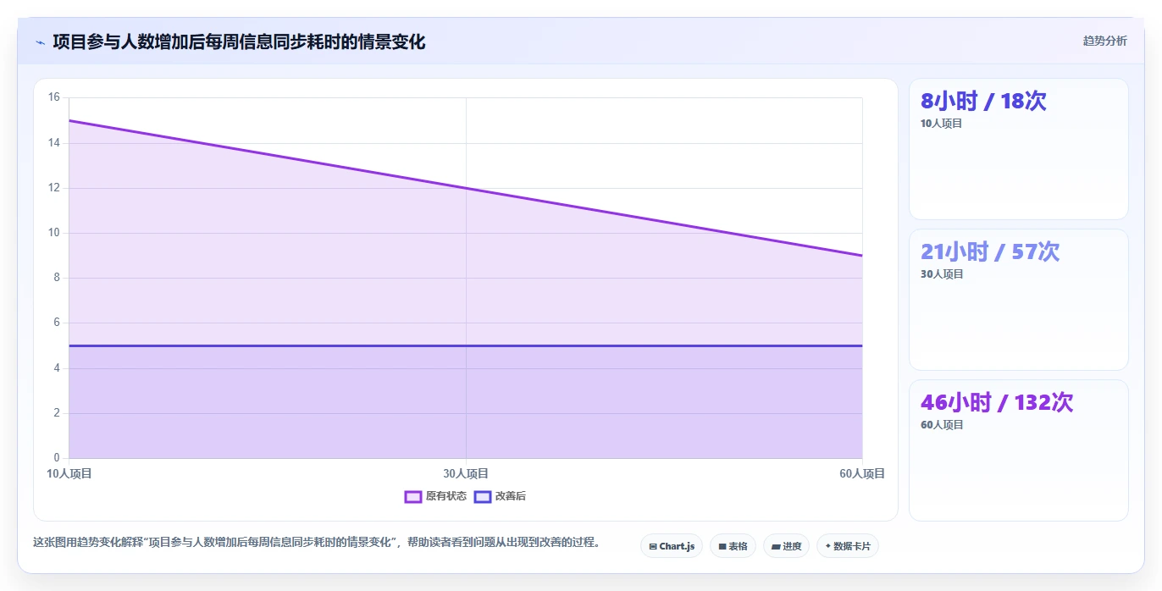
Task: Click the y-axis value 8
Action: 57,278
